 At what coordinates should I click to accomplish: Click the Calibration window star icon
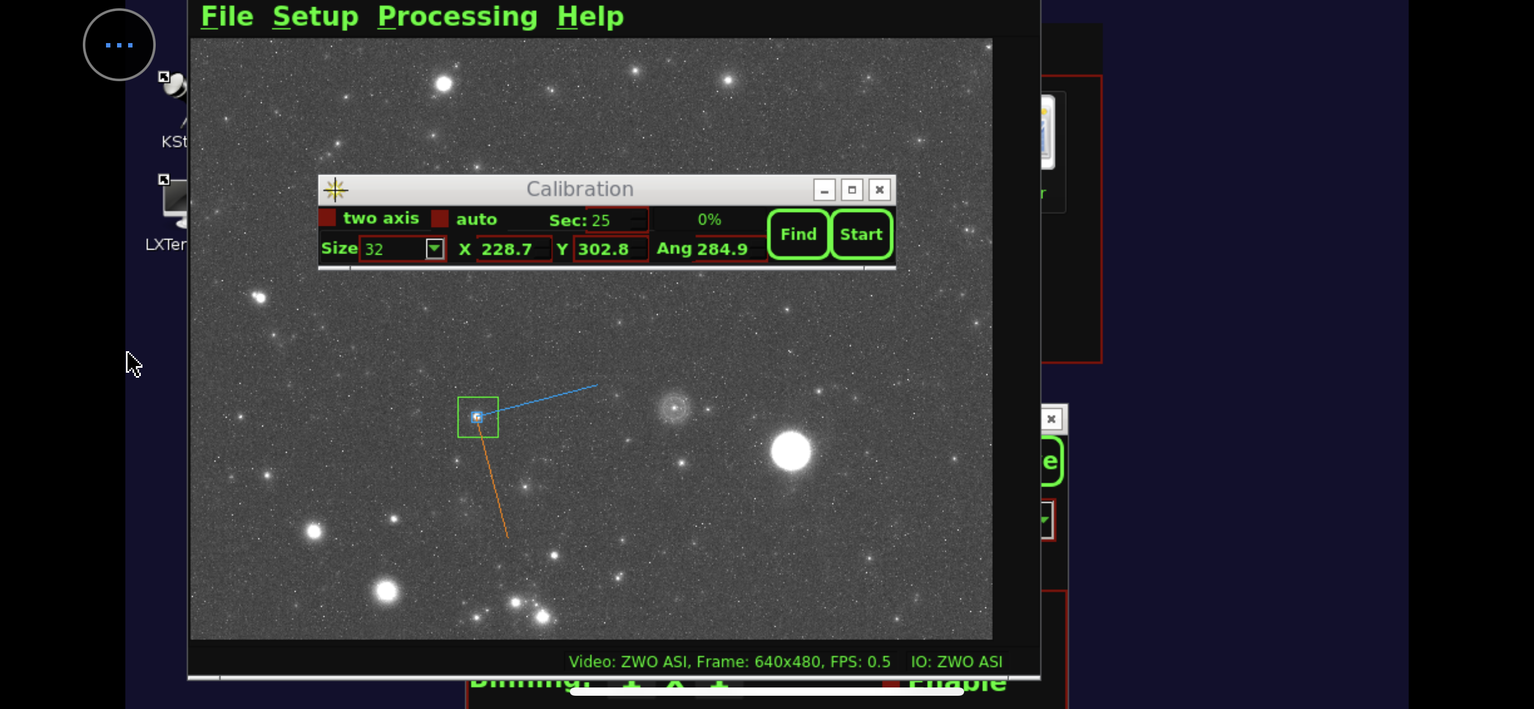coord(335,189)
